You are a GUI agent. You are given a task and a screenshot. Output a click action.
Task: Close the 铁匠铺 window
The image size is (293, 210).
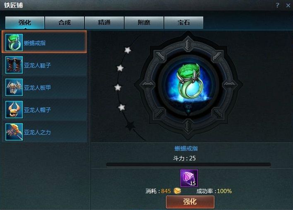(x=288, y=5)
